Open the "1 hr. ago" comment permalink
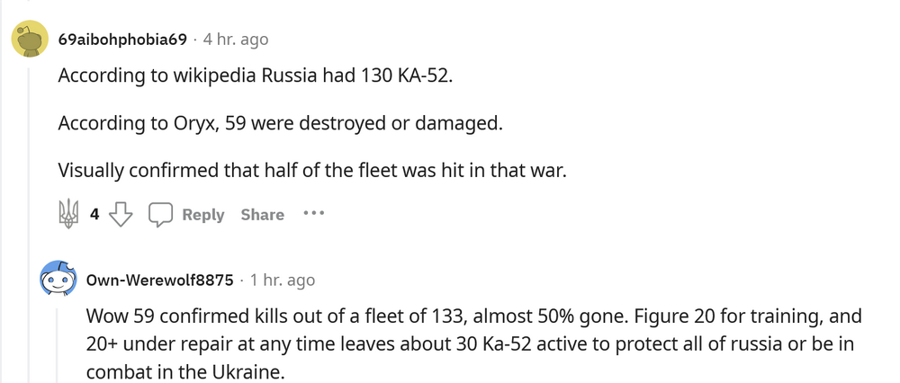The width and height of the screenshot is (900, 383). (283, 280)
